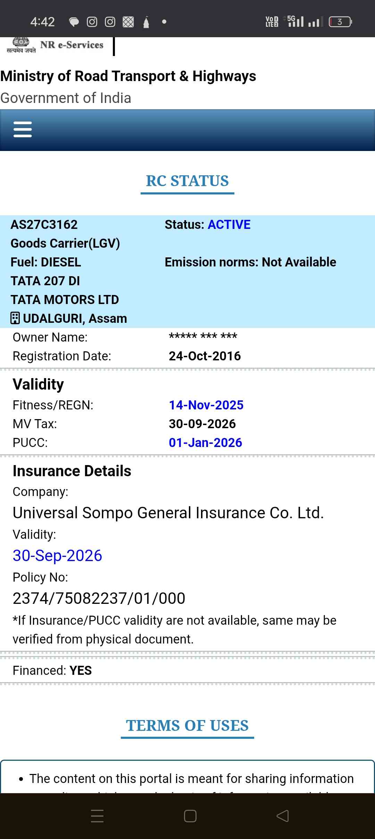This screenshot has width=375, height=839.
Task: Tap the Fitness date 14-Nov-2025
Action: pos(206,405)
